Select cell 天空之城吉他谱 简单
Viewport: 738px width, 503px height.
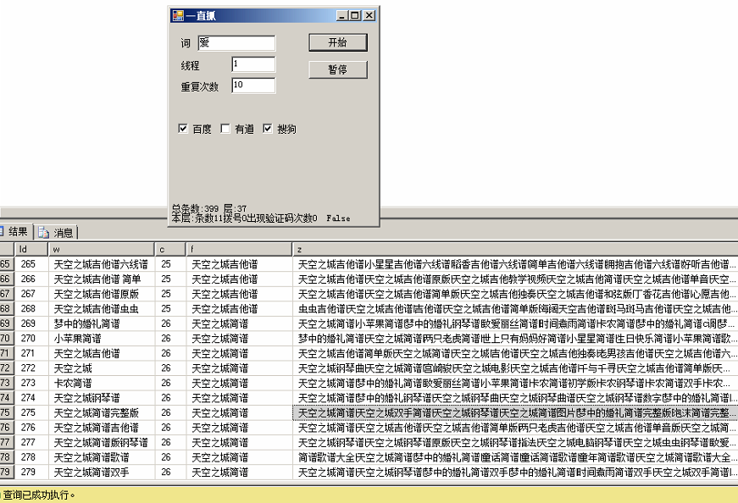pos(101,279)
